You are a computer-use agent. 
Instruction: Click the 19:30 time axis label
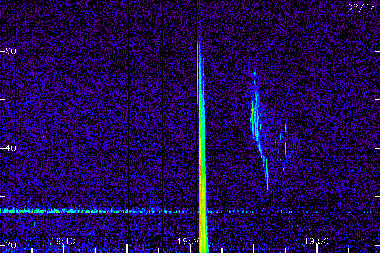[190, 241]
